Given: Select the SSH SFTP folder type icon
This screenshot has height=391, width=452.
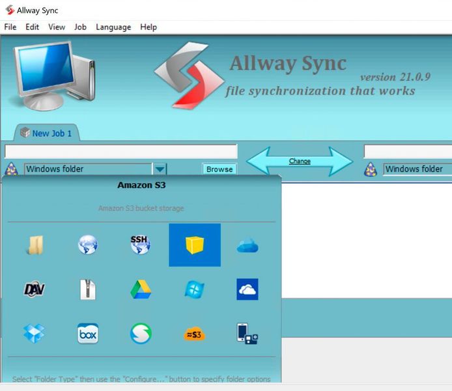Looking at the screenshot, I should click(141, 245).
